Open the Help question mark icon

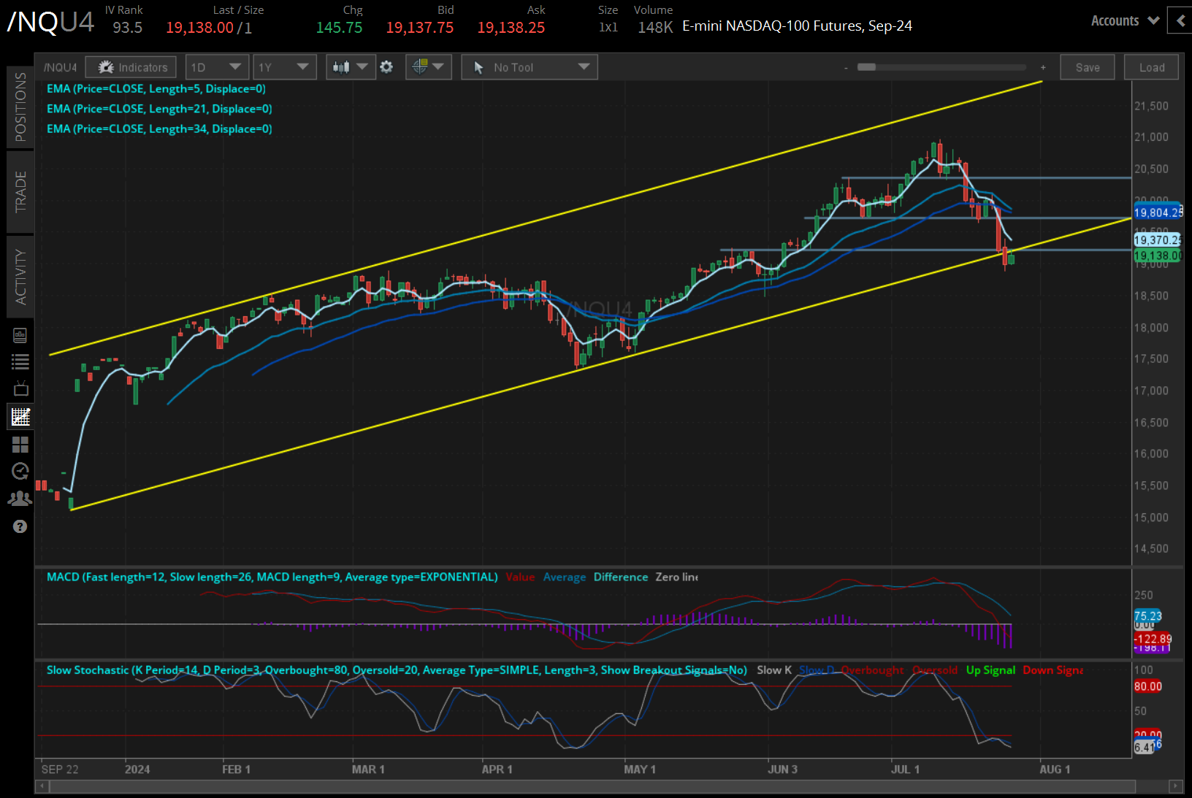20,526
